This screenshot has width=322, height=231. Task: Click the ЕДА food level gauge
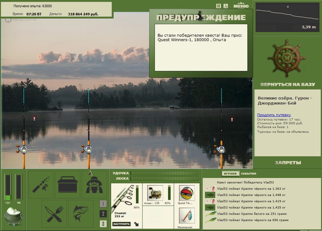tap(8, 187)
